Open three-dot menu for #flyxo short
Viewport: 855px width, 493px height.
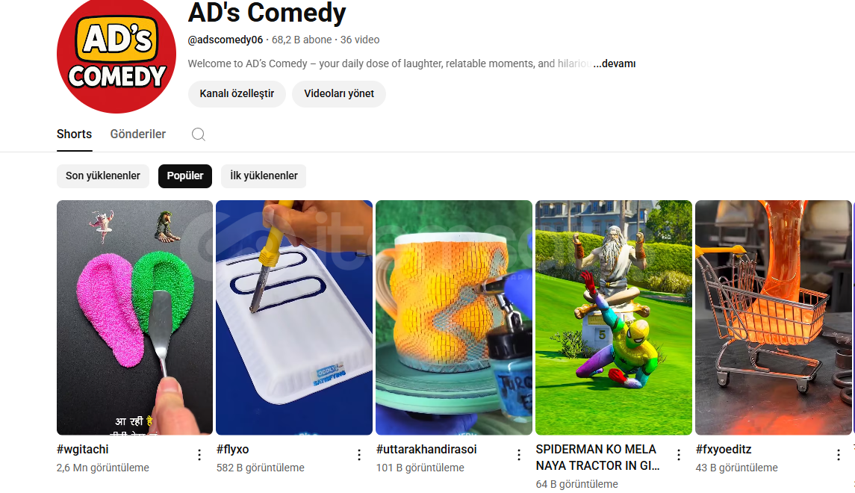coord(359,455)
